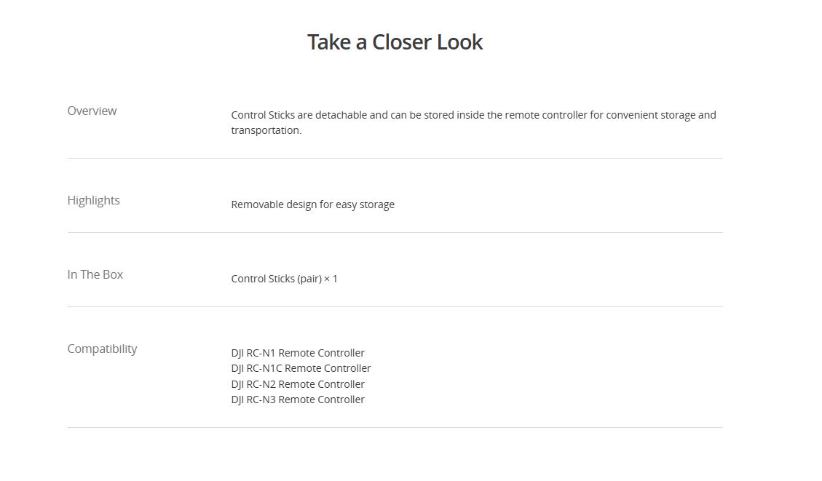The image size is (822, 481).
Task: Click the word 'transportation' in Overview text
Action: pyautogui.click(x=265, y=130)
